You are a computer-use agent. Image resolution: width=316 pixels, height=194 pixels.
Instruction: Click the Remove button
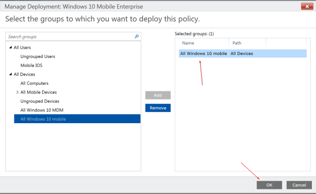158,108
